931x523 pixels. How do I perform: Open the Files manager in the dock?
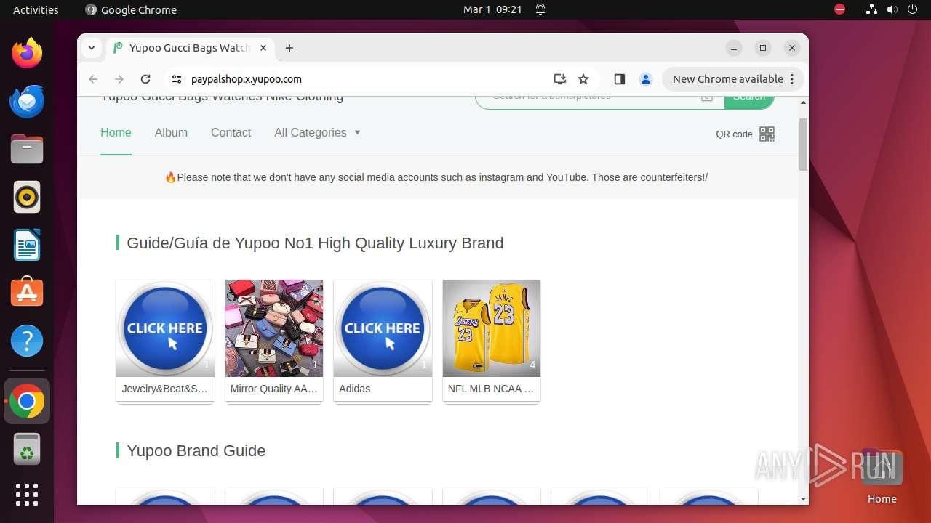[27, 149]
